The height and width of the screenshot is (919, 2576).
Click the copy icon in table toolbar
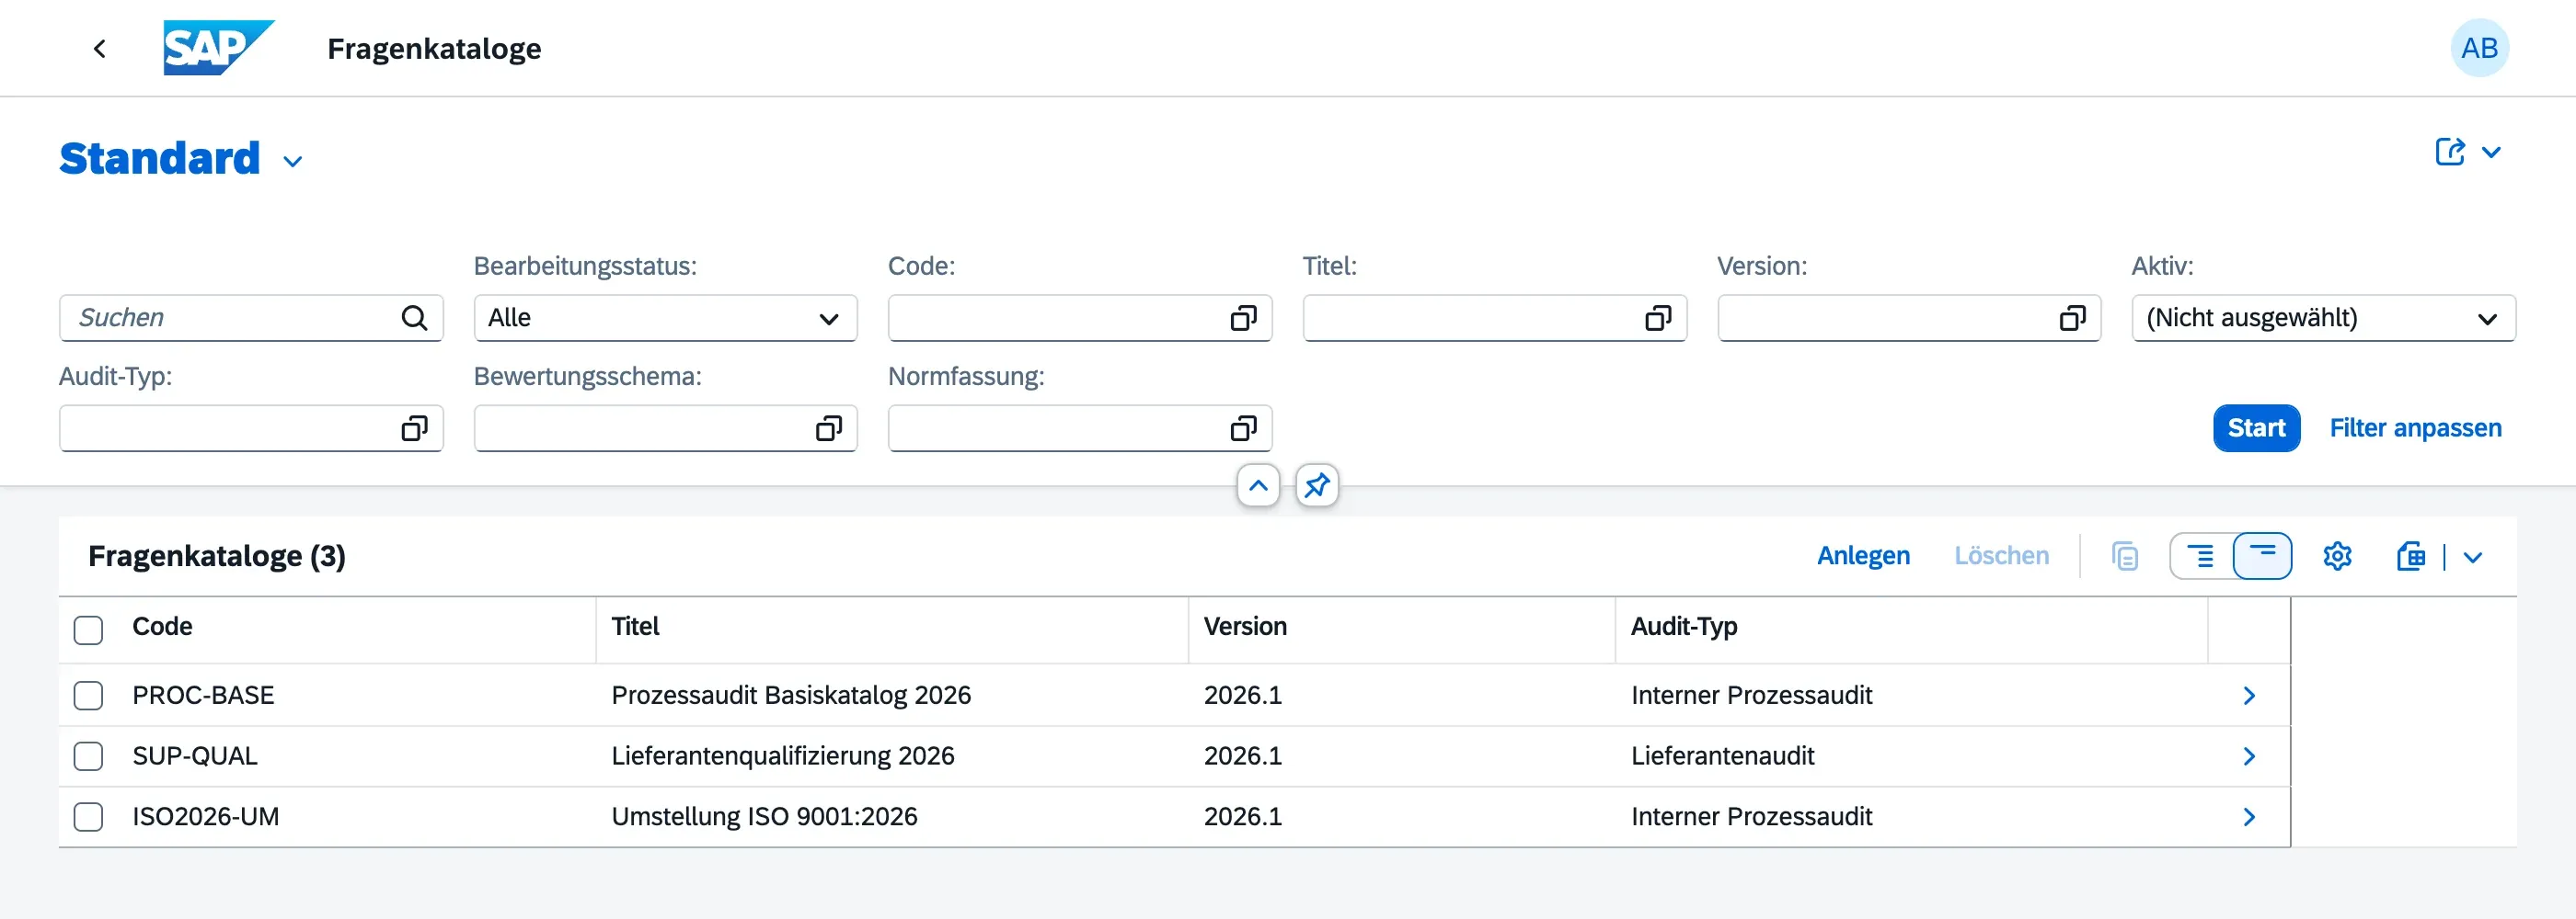(x=2125, y=556)
